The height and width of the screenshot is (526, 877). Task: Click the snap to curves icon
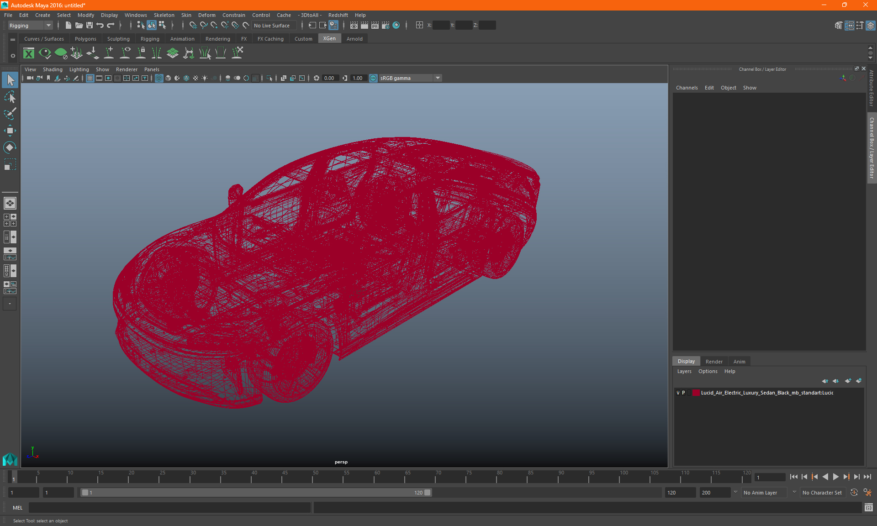click(x=203, y=26)
